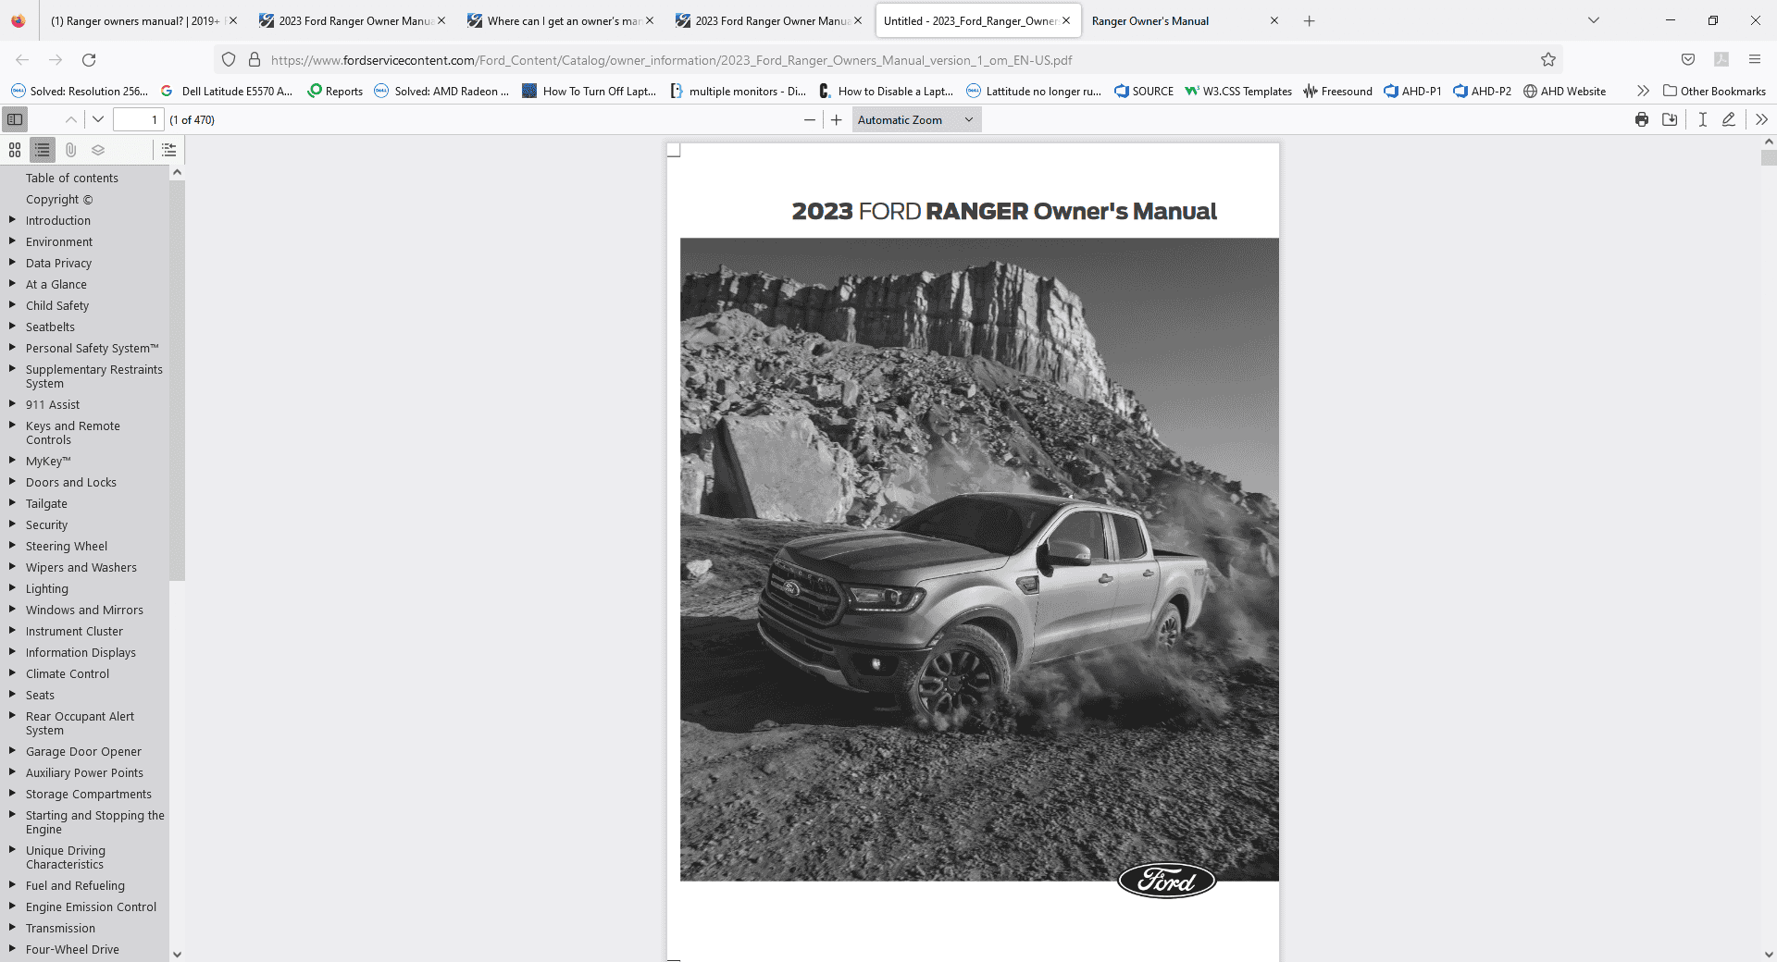Zoom in on the PDF
This screenshot has width=1777, height=962.
[x=837, y=119]
